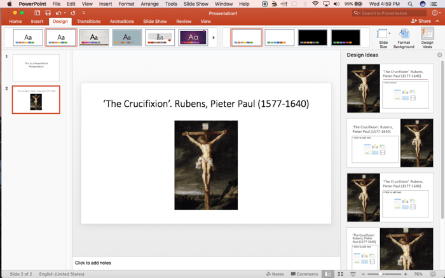Open the File menu

pyautogui.click(x=56, y=4)
